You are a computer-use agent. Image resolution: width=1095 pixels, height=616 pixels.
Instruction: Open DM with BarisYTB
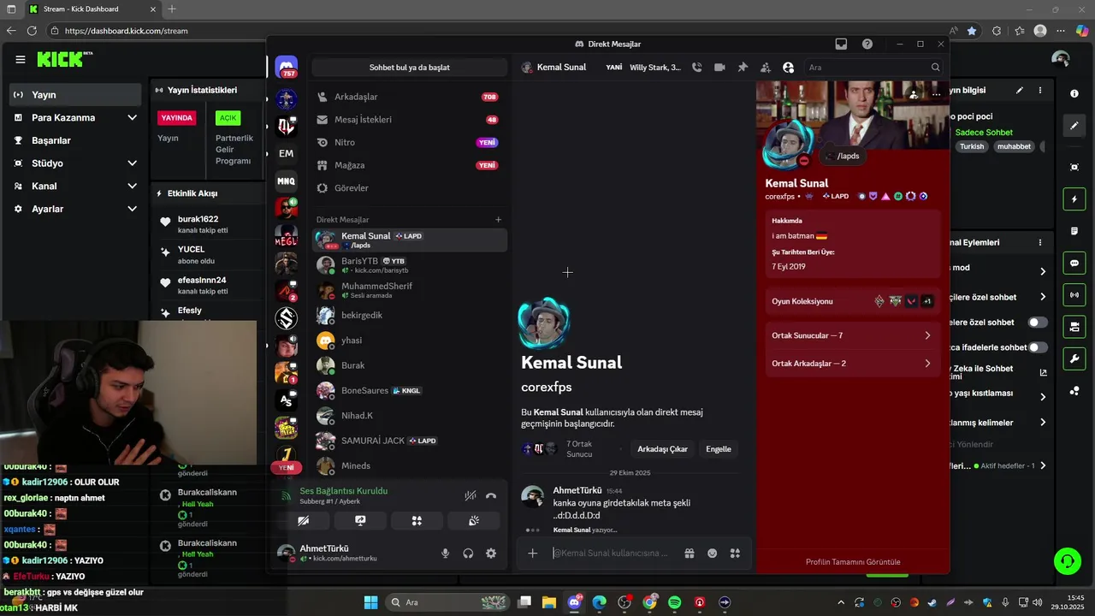tap(410, 265)
